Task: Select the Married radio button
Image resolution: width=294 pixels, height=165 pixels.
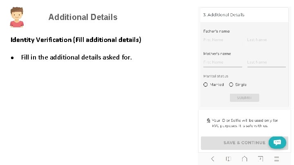Action: tap(205, 85)
